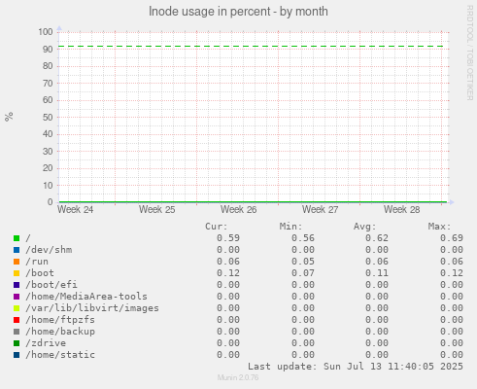Click the /home/backup legend label

click(60, 332)
